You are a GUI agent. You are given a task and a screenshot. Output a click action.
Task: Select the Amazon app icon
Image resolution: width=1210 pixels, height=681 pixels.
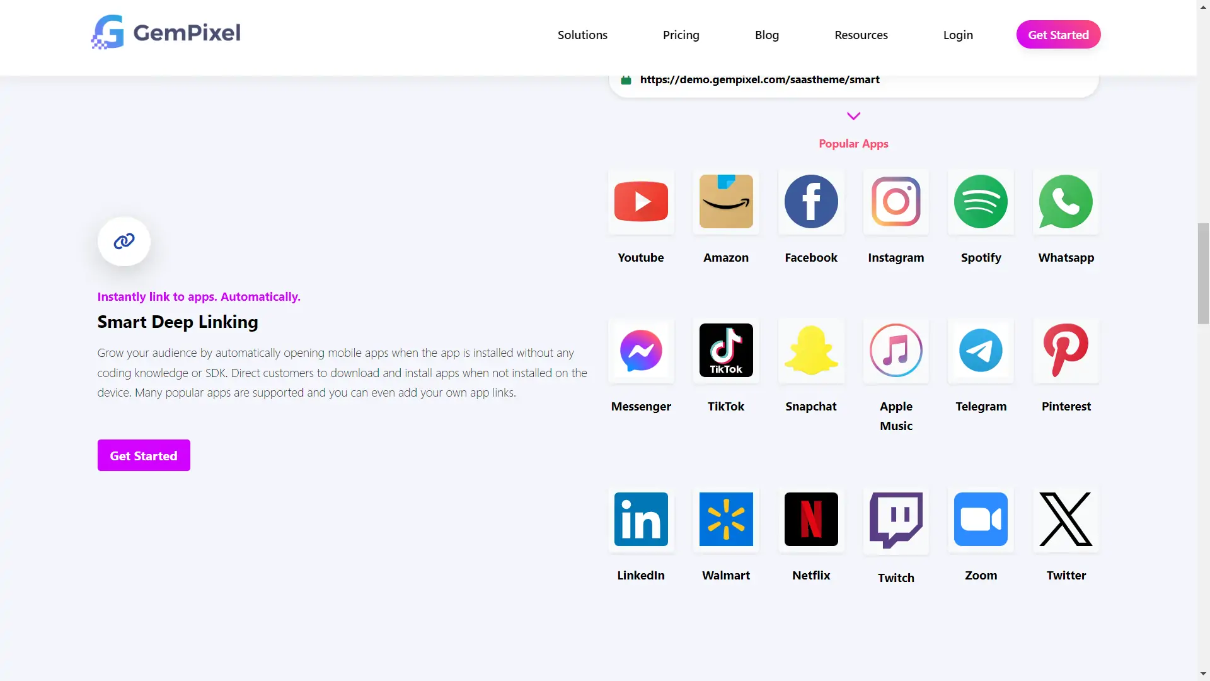(726, 202)
